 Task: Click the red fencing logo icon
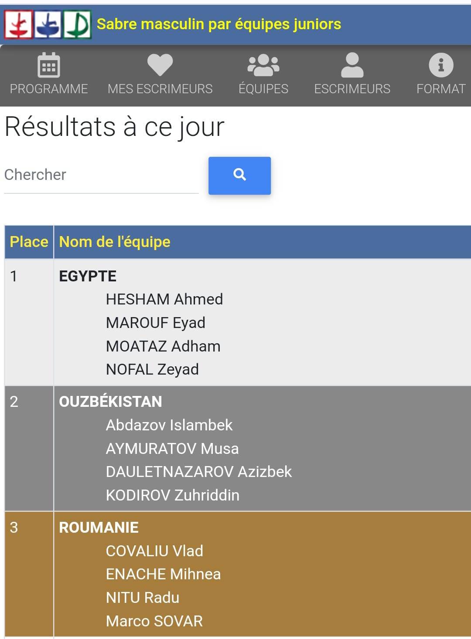pyautogui.click(x=19, y=24)
